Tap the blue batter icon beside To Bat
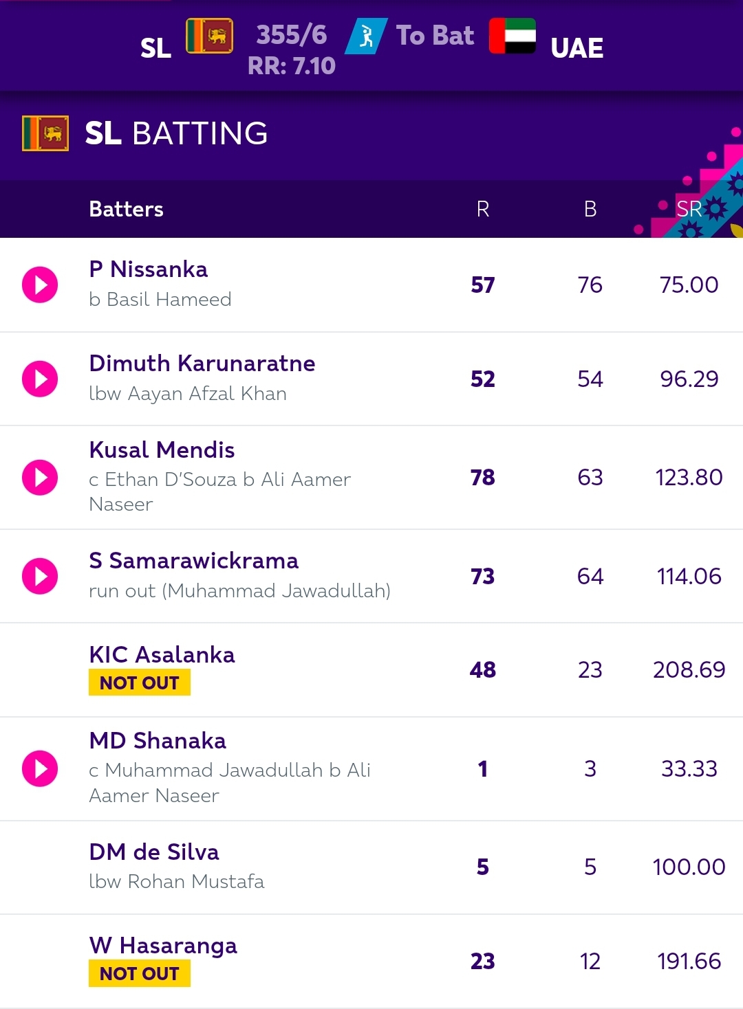Screen dimensions: 743x1009 point(366,36)
